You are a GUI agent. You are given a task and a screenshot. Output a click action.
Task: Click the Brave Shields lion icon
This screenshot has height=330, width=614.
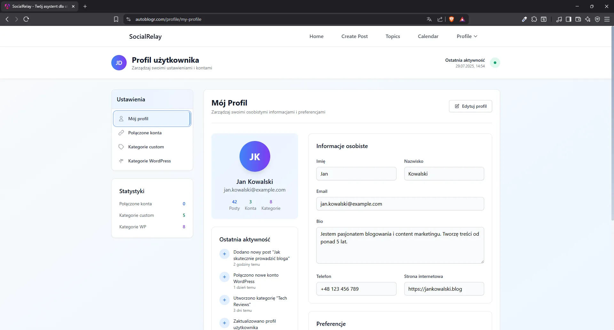452,19
